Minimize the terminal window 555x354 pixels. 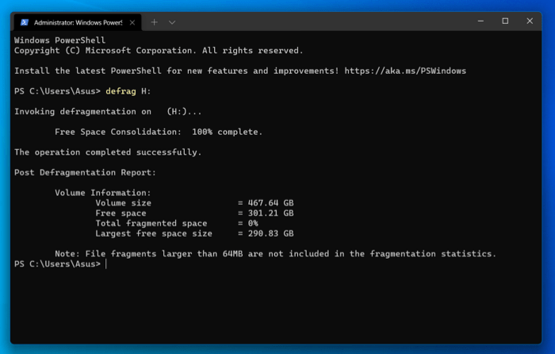tap(480, 21)
